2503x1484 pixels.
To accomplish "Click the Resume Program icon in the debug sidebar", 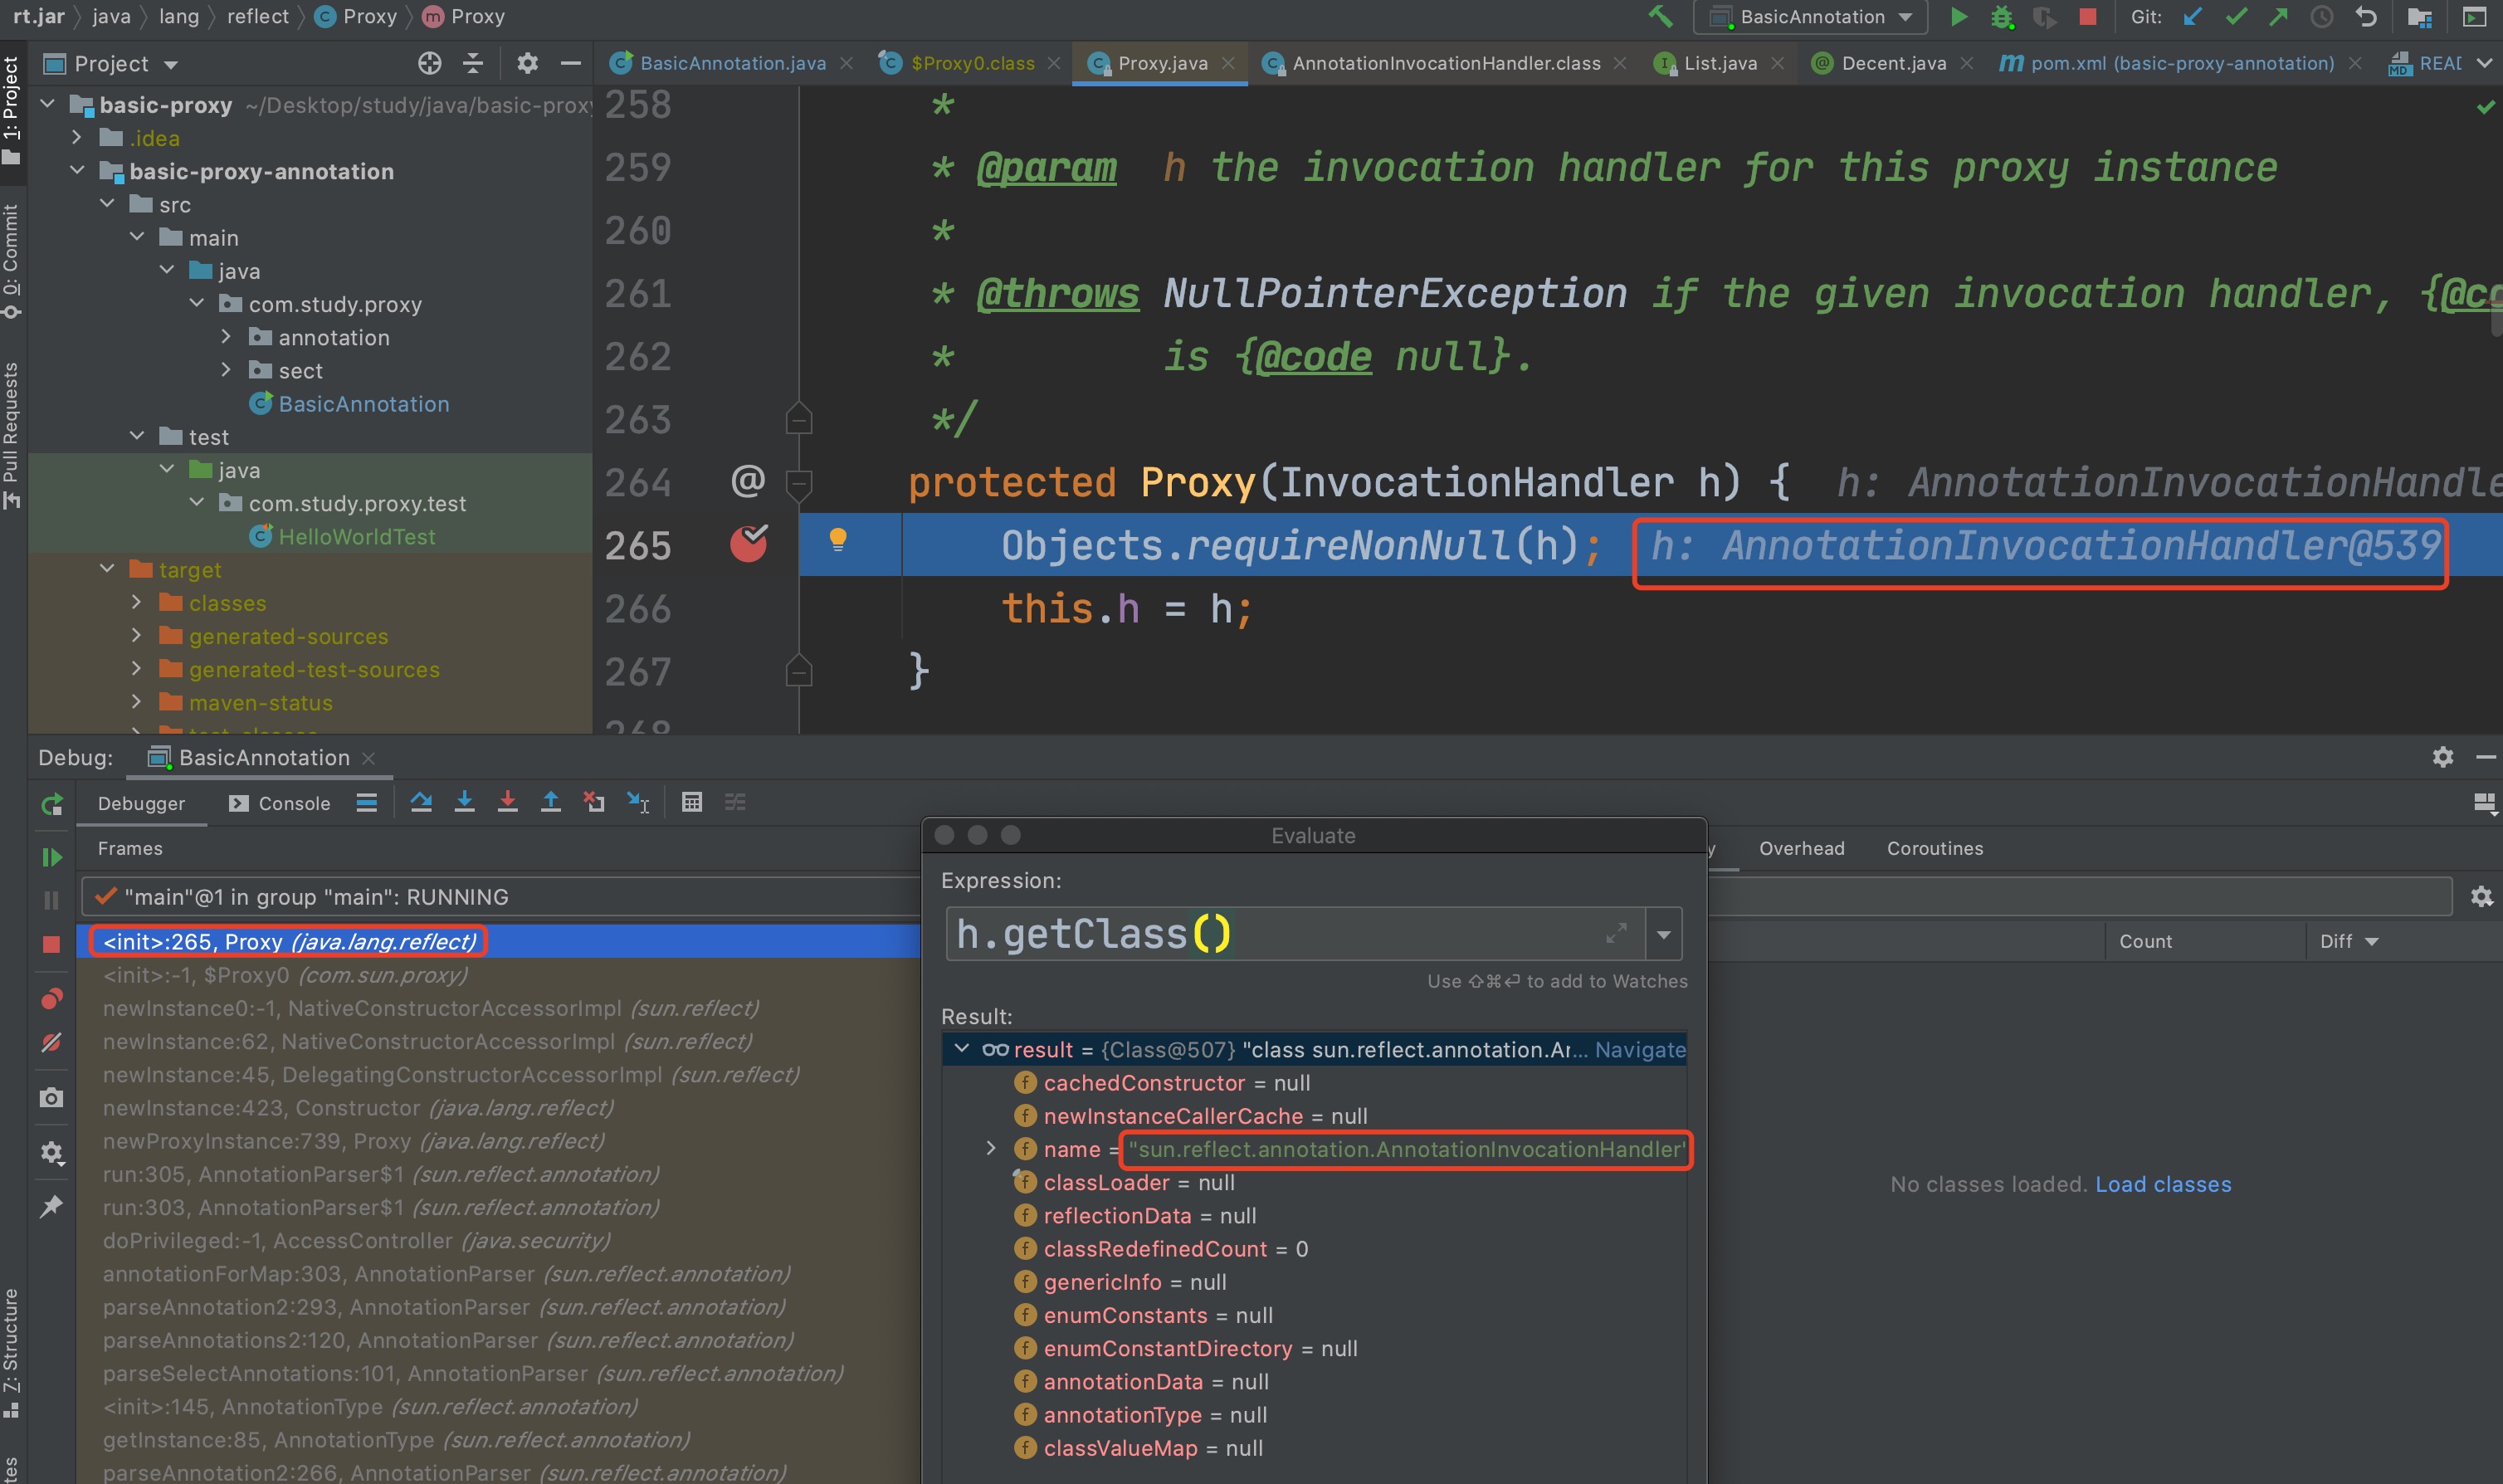I will coord(52,857).
